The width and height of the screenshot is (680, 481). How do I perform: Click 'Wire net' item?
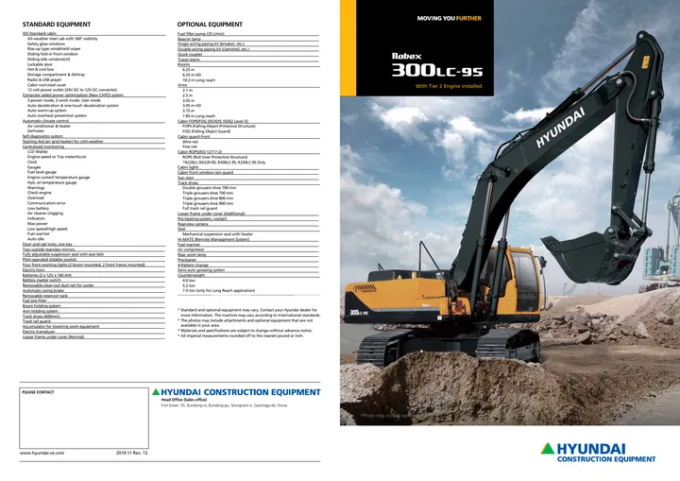[190, 142]
